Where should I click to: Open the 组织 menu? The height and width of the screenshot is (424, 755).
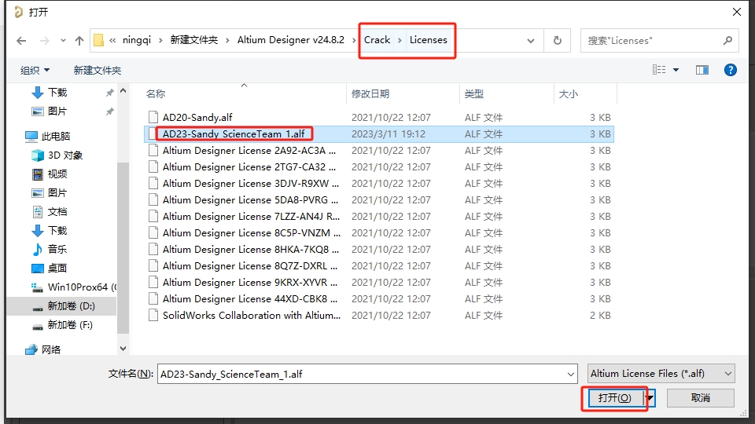click(x=35, y=71)
